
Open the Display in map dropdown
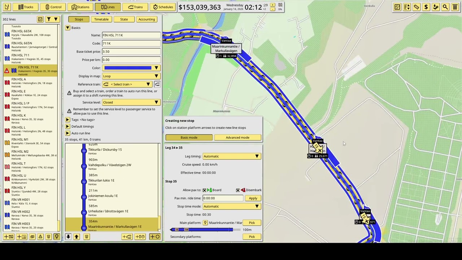pyautogui.click(x=131, y=76)
